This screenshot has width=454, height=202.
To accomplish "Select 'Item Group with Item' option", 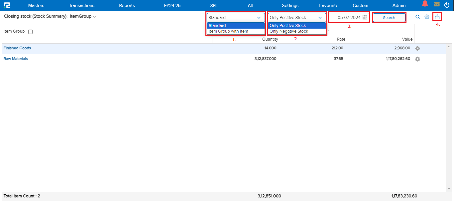I will coord(228,31).
